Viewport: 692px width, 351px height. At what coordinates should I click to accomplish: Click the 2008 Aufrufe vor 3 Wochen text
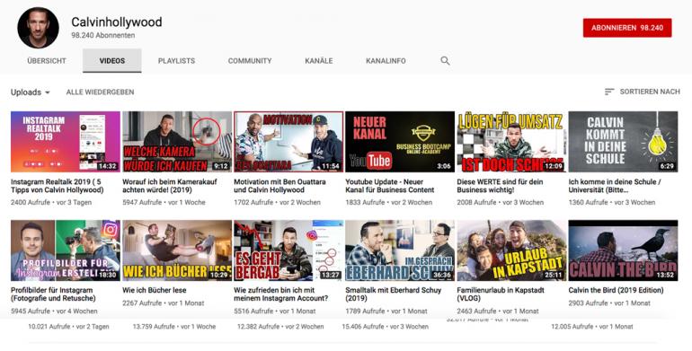[501, 202]
